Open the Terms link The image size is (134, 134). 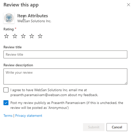coord(8,116)
